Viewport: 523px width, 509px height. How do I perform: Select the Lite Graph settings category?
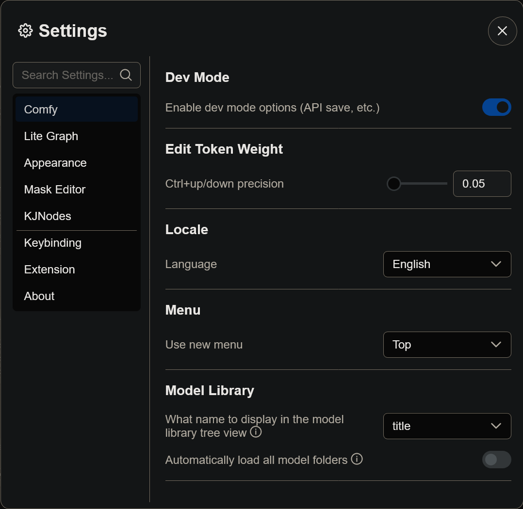51,136
